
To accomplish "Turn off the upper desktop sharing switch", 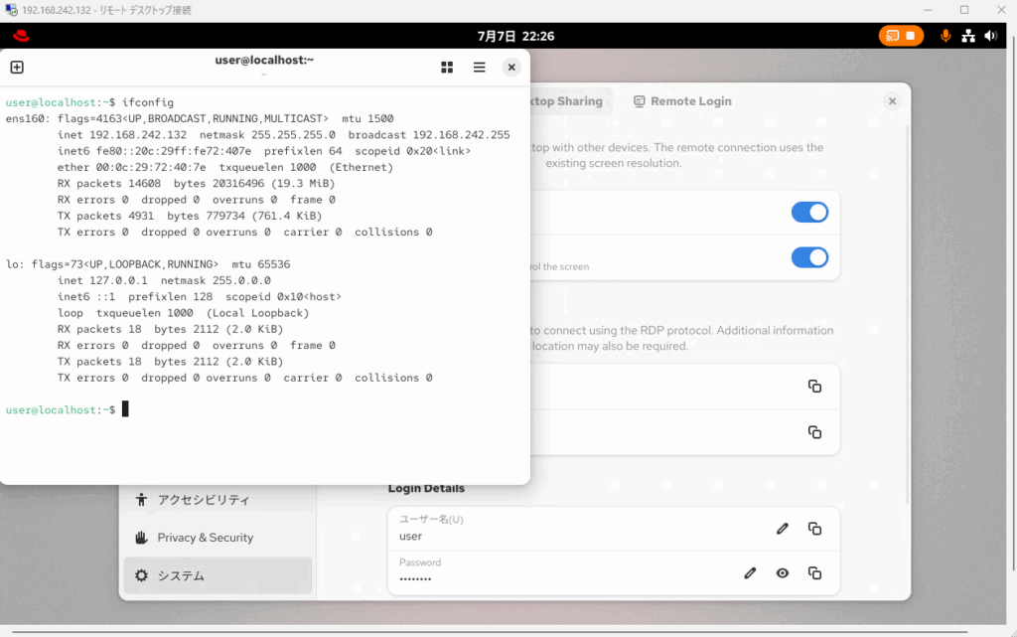I will click(809, 213).
